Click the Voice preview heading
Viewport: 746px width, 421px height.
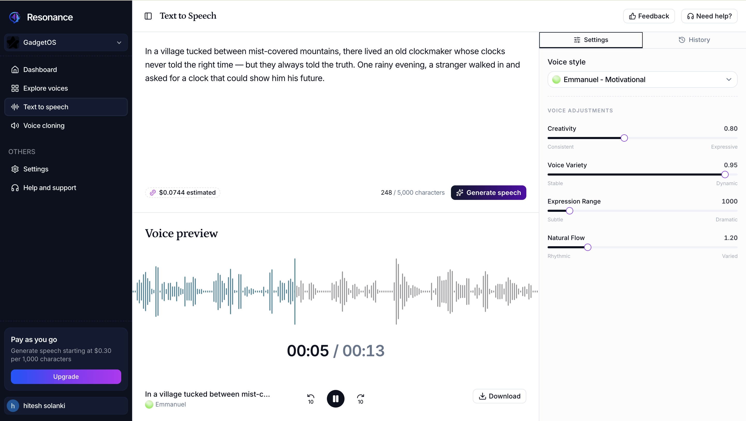[x=181, y=233]
